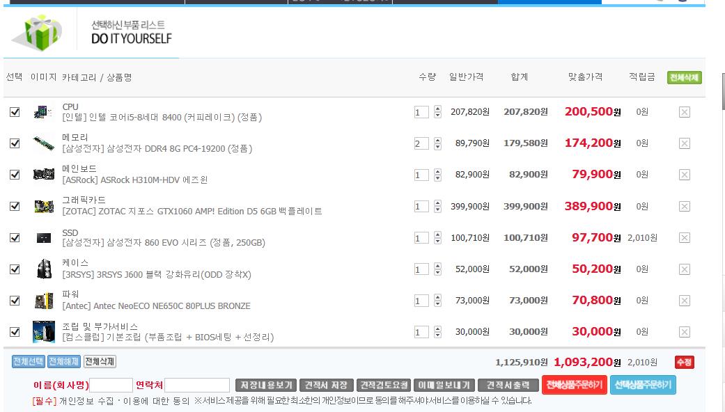Adjust quantity stepper for the 메인보드 row
725x412 pixels.
pyautogui.click(x=437, y=175)
